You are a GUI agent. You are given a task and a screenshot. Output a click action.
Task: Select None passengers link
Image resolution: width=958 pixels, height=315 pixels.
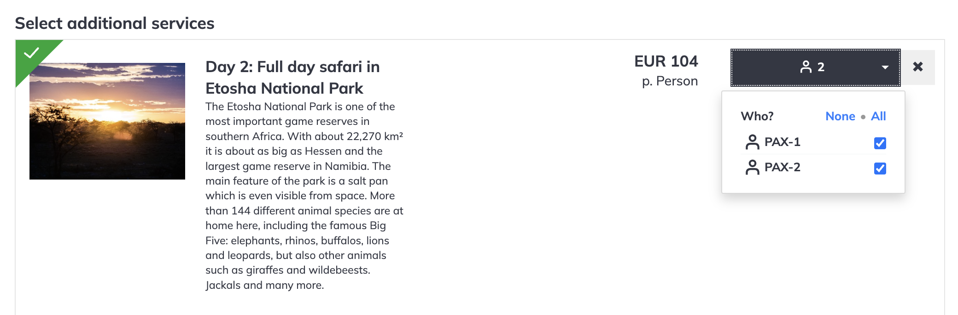pos(840,116)
